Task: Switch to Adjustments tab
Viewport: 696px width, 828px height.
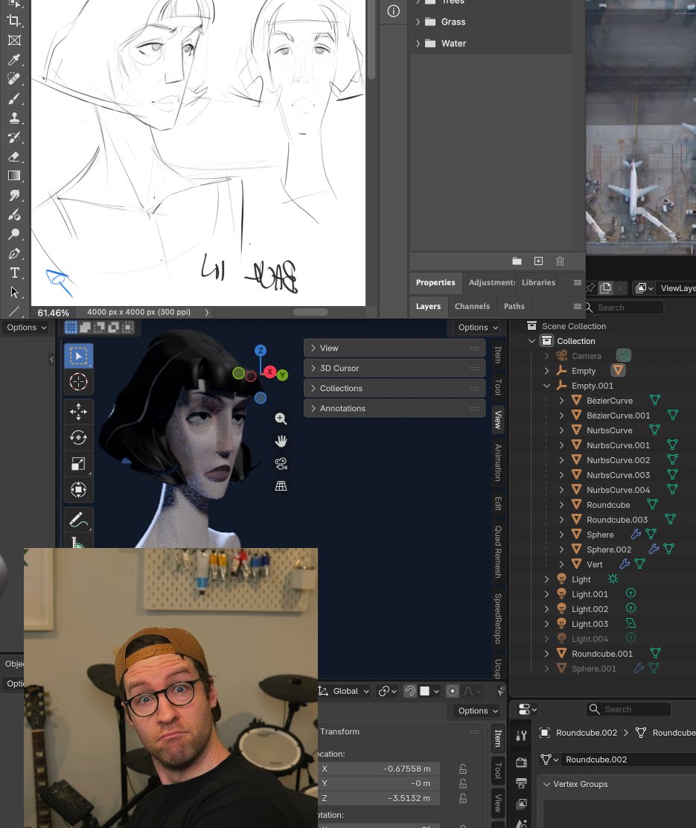Action: [491, 282]
